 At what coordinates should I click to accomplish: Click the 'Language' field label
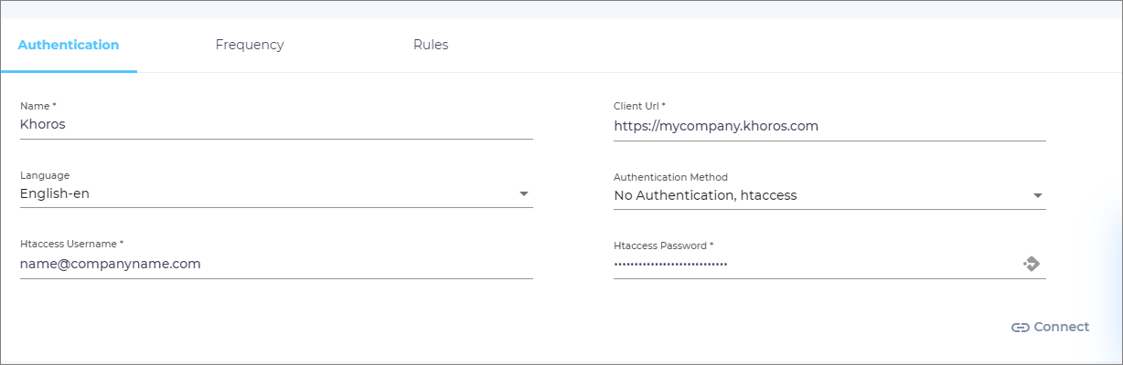(x=45, y=175)
